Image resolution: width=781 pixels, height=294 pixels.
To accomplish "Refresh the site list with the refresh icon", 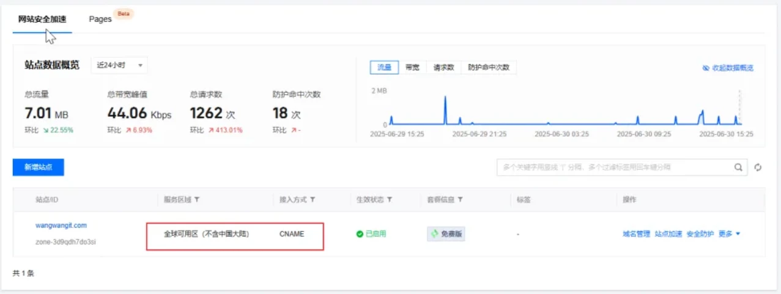I will click(758, 167).
